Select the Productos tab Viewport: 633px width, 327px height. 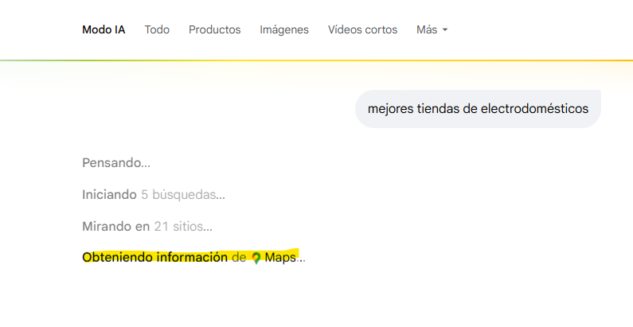(x=214, y=29)
